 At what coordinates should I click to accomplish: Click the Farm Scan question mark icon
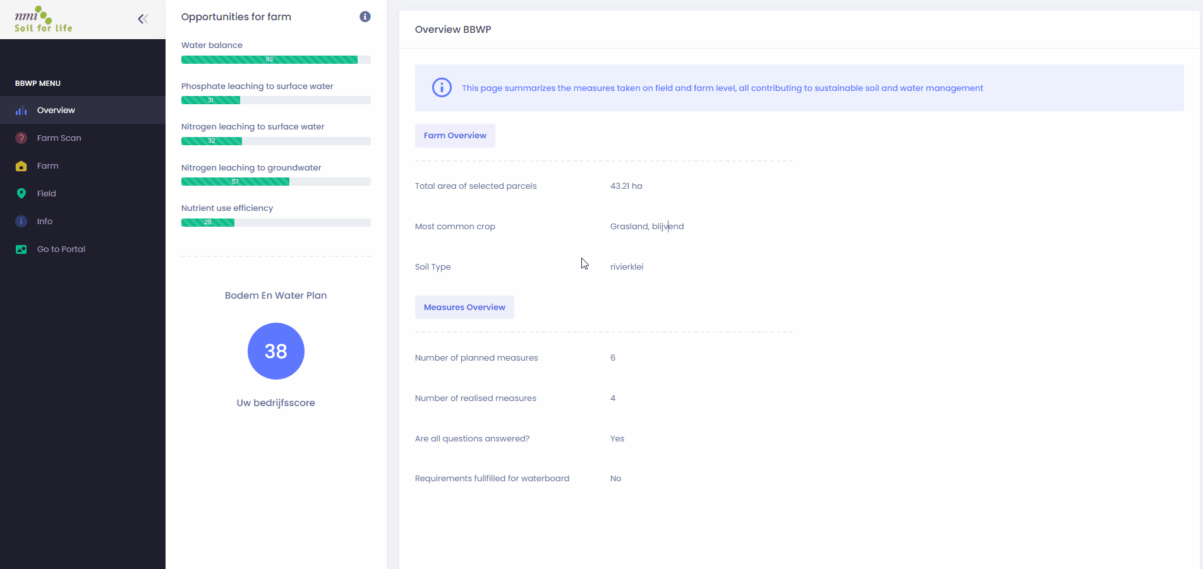point(21,138)
